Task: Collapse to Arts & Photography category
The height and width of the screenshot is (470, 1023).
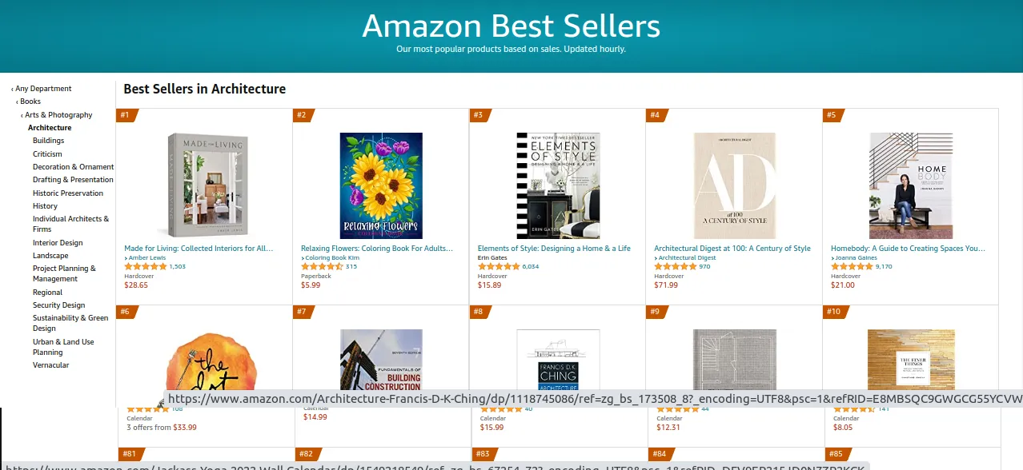Action: (x=58, y=115)
